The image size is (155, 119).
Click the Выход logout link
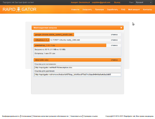(x=117, y=3)
